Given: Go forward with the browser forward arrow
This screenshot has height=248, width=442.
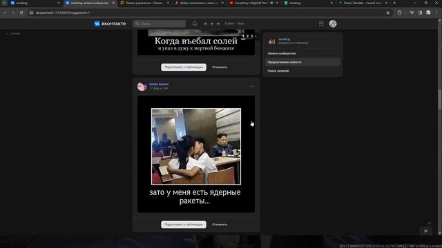Looking at the screenshot, I should (x=13, y=12).
